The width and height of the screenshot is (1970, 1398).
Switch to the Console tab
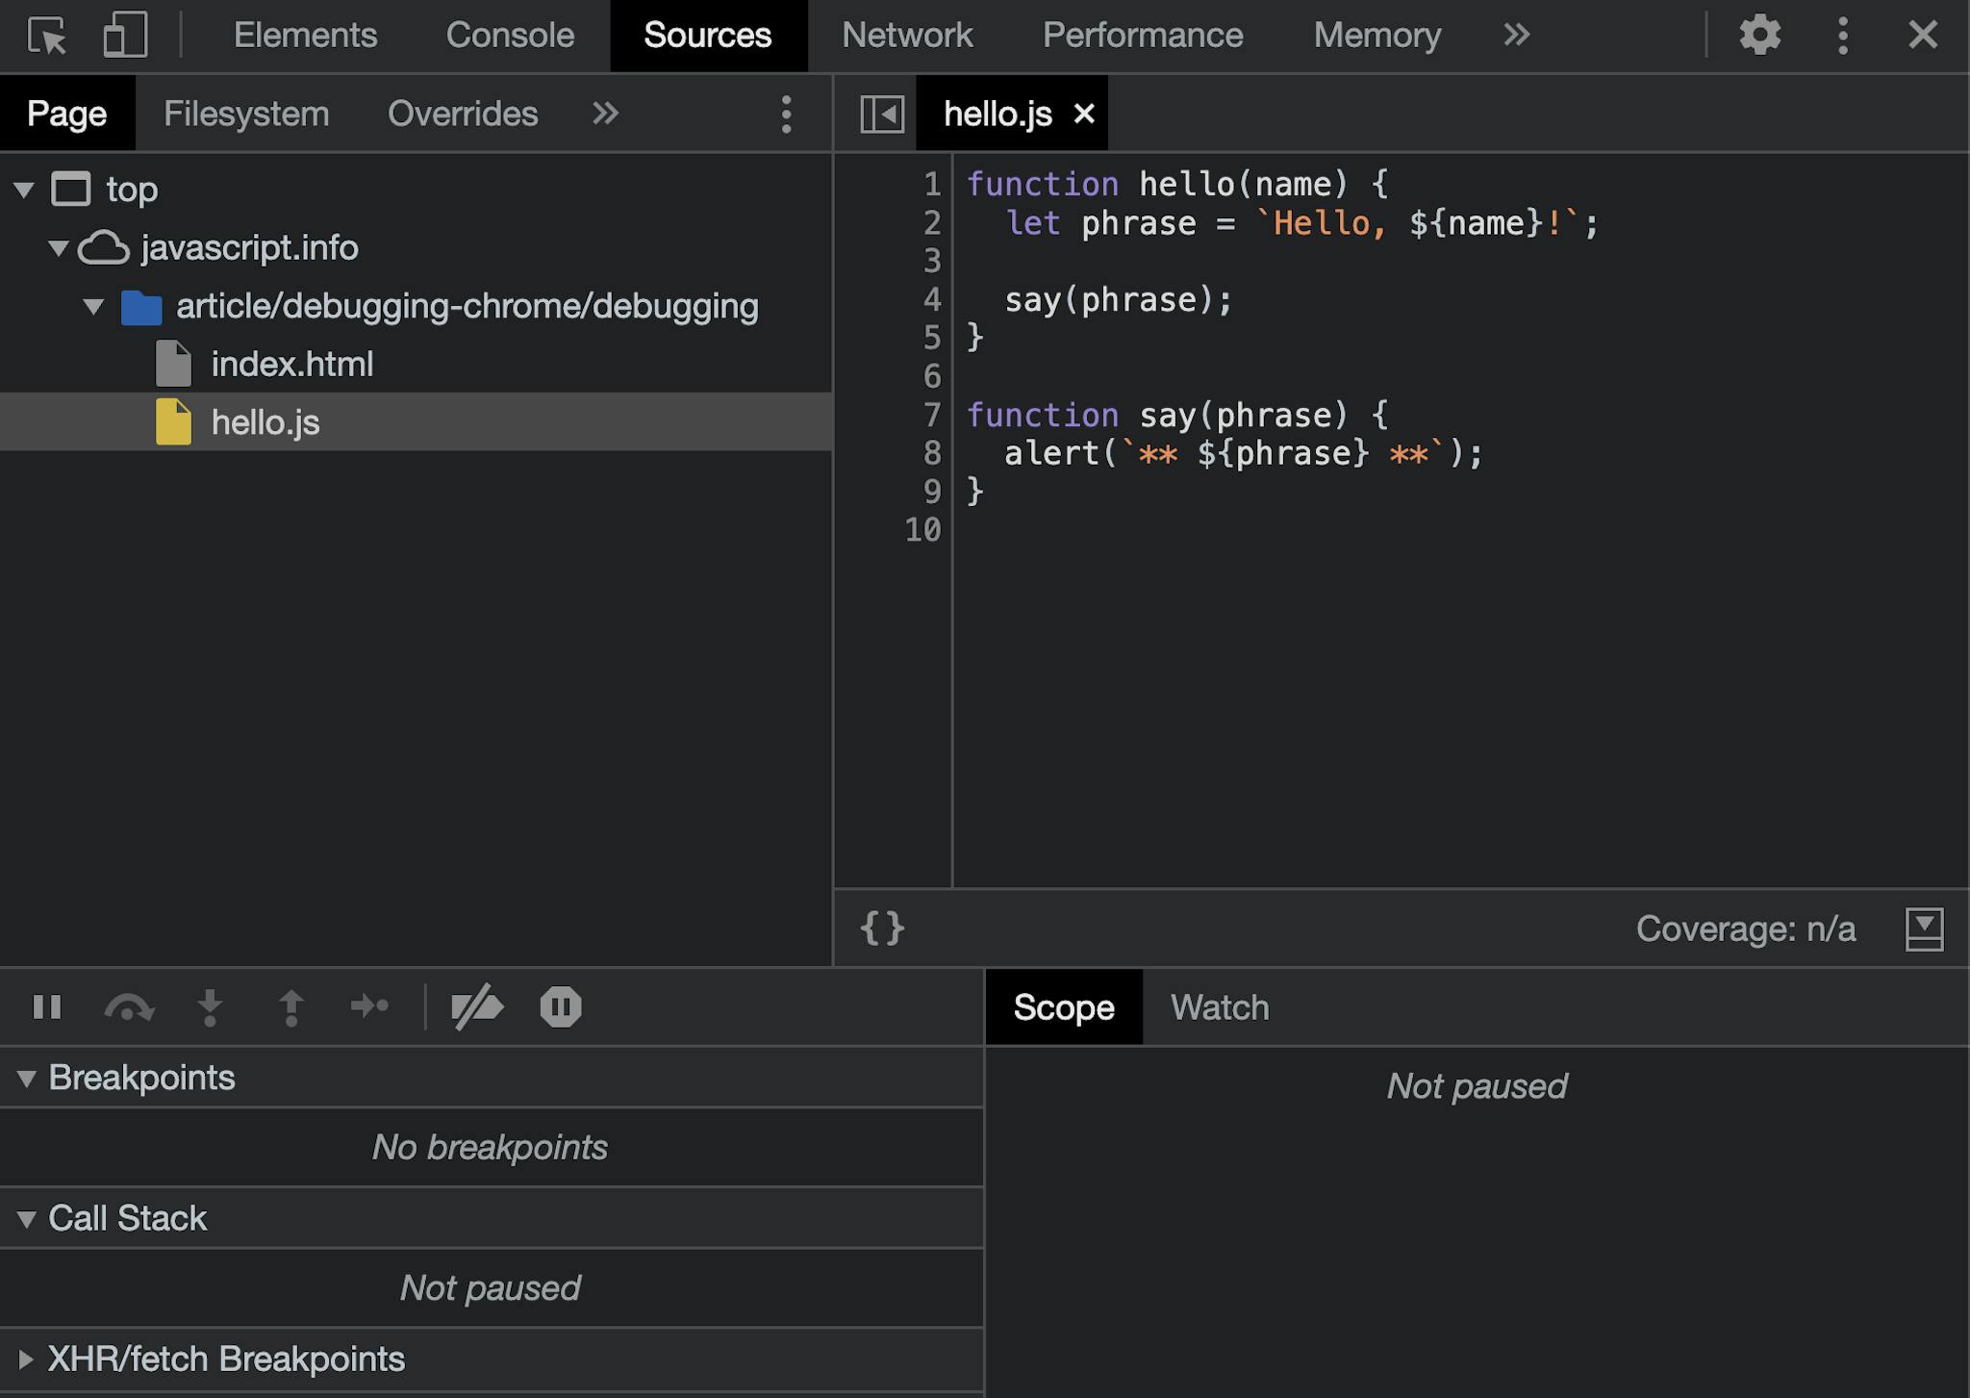click(509, 35)
